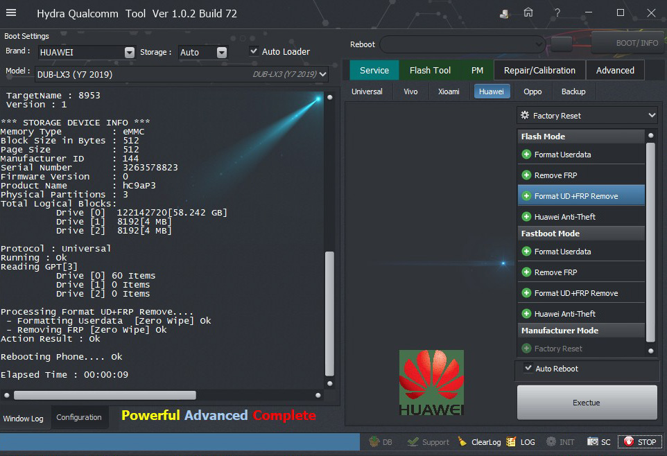667x456 pixels.
Task: Select the Huawei sub-tab
Action: (x=492, y=91)
